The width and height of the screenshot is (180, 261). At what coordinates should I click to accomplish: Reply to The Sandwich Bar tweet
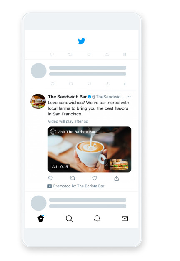[50, 178]
